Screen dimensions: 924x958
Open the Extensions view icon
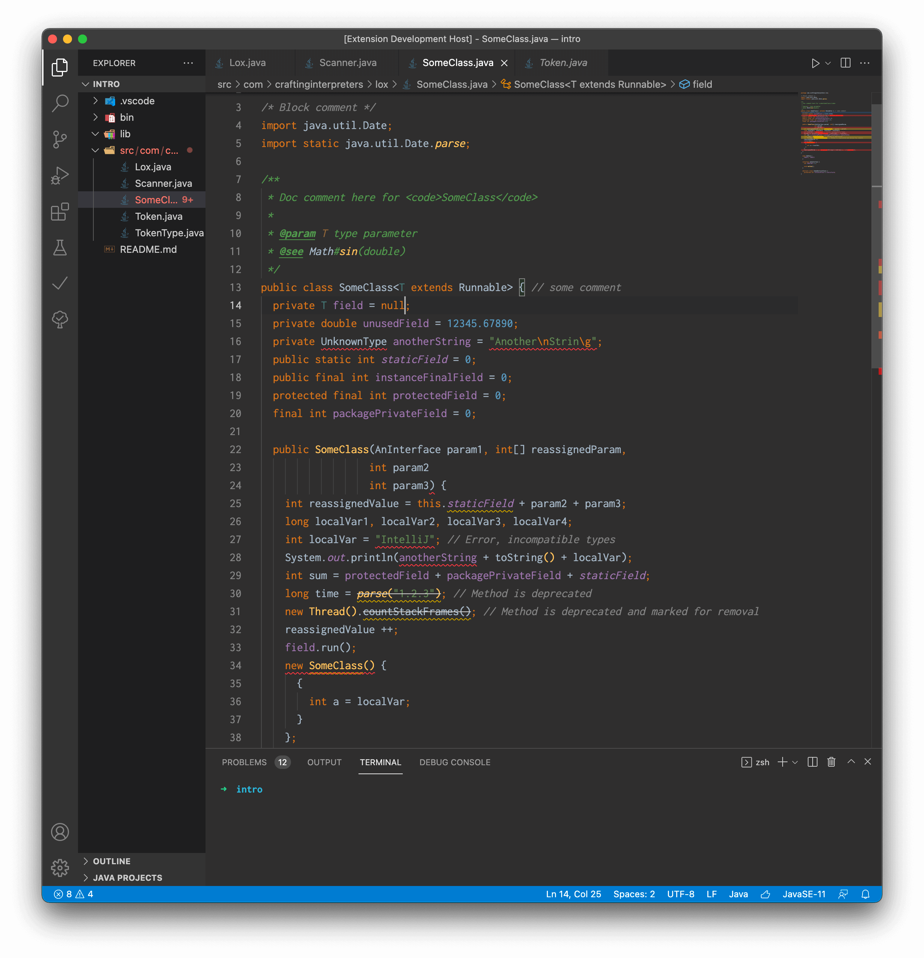pos(60,212)
